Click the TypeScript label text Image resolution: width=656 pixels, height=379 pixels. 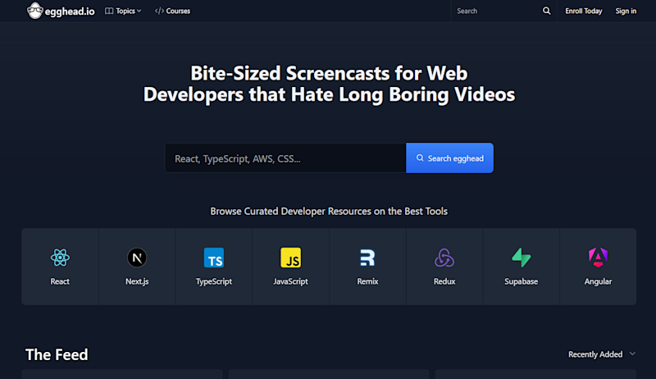[214, 281]
